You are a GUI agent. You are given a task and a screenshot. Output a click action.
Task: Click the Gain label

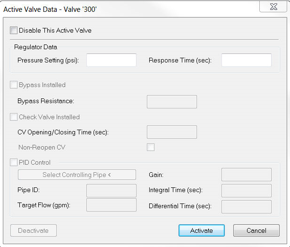[x=156, y=175]
